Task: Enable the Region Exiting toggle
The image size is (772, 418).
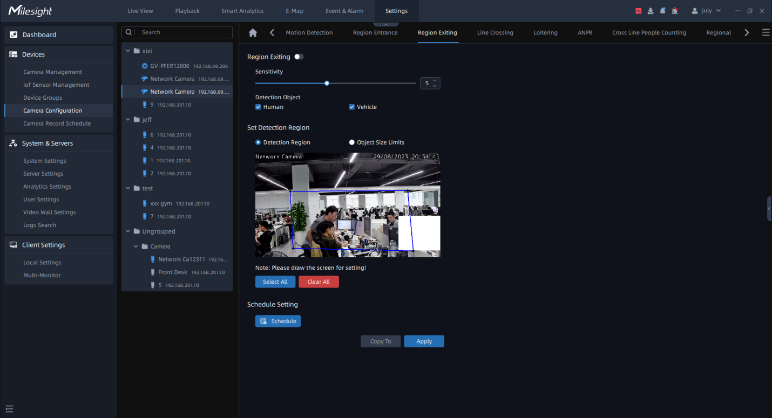Action: click(x=299, y=57)
